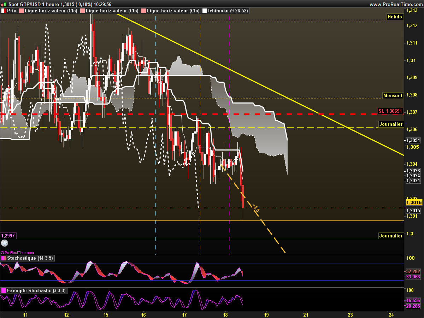Click the Ichimoku white color swatch

205,11
